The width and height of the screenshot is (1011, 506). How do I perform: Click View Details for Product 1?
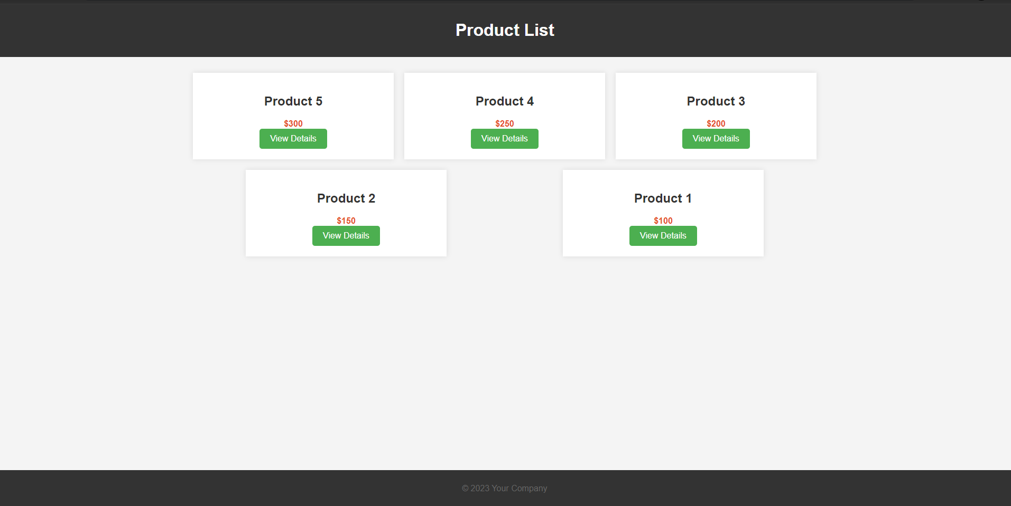tap(663, 235)
